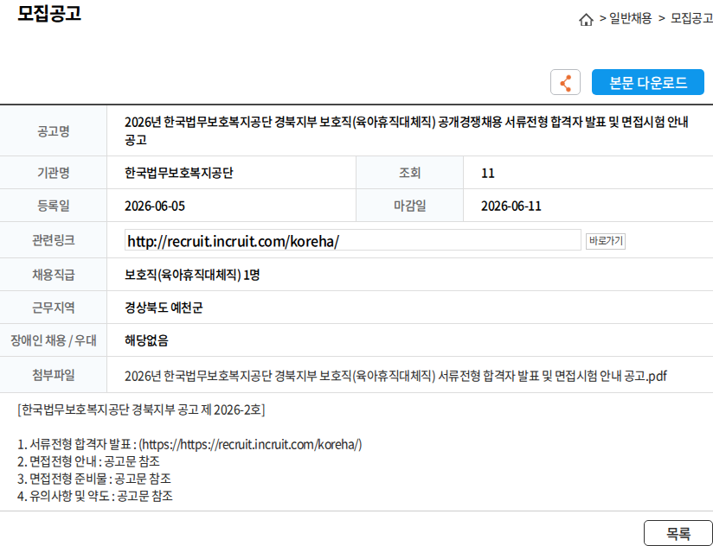The width and height of the screenshot is (713, 546).
Task: Select work region 경상북도 예천군
Action: click(164, 308)
